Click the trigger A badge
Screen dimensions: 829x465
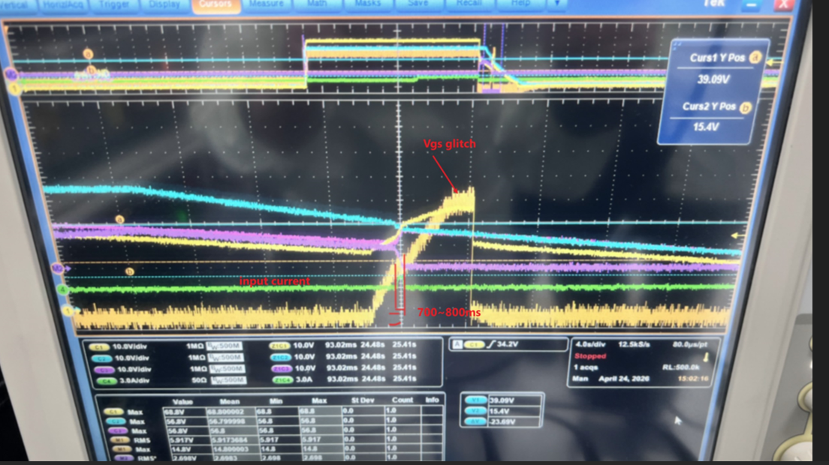[457, 345]
